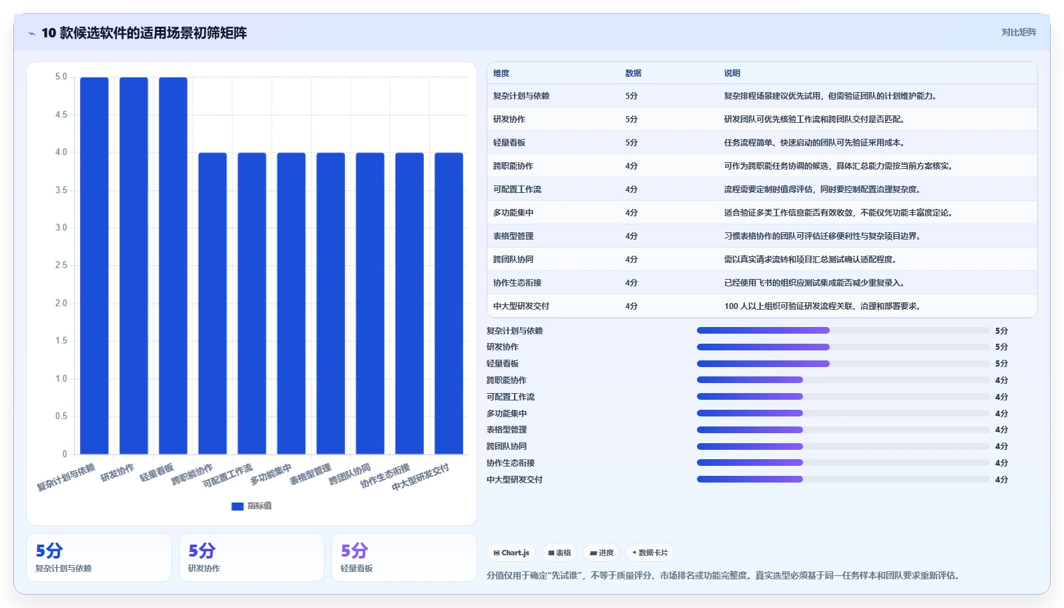Image resolution: width=1064 pixels, height=608 pixels.
Task: Click the first chart bar for 复杂计划与依赖
Action: point(94,266)
